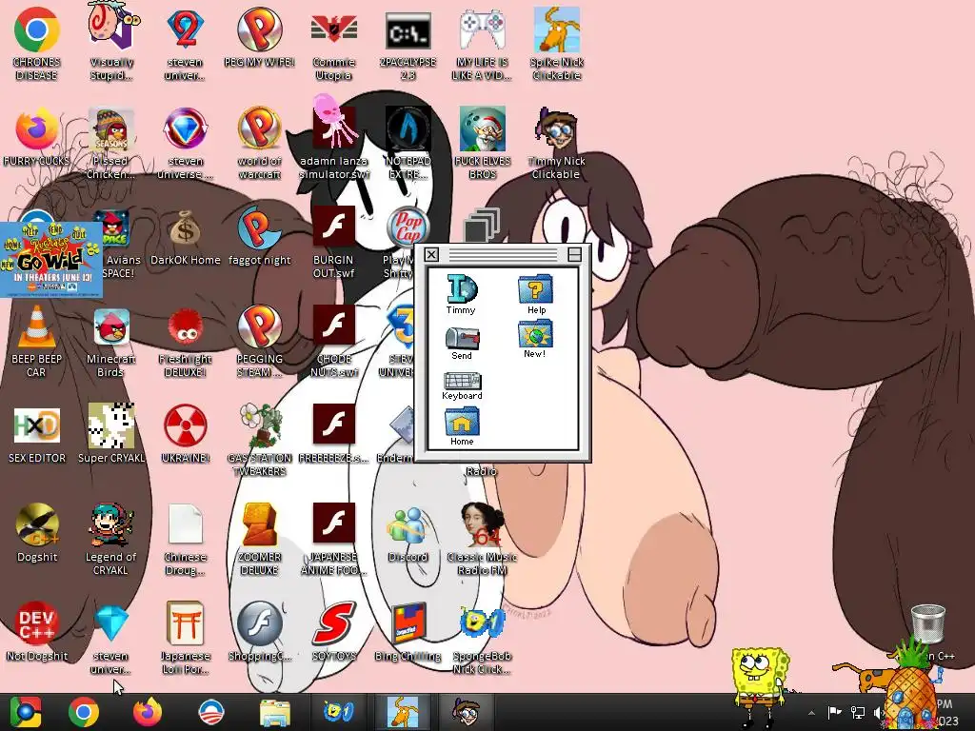Launch Firefox from the taskbar
975x731 pixels.
(148, 712)
